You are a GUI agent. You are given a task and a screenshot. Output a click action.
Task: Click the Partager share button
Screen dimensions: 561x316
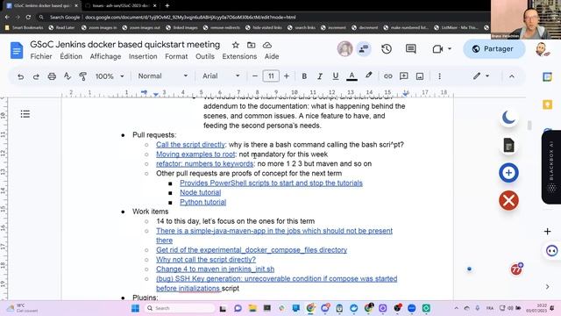(x=494, y=49)
